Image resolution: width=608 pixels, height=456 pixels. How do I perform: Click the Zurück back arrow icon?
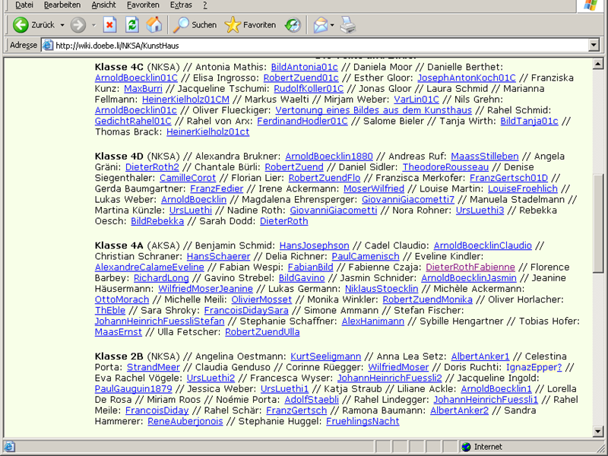click(21, 25)
